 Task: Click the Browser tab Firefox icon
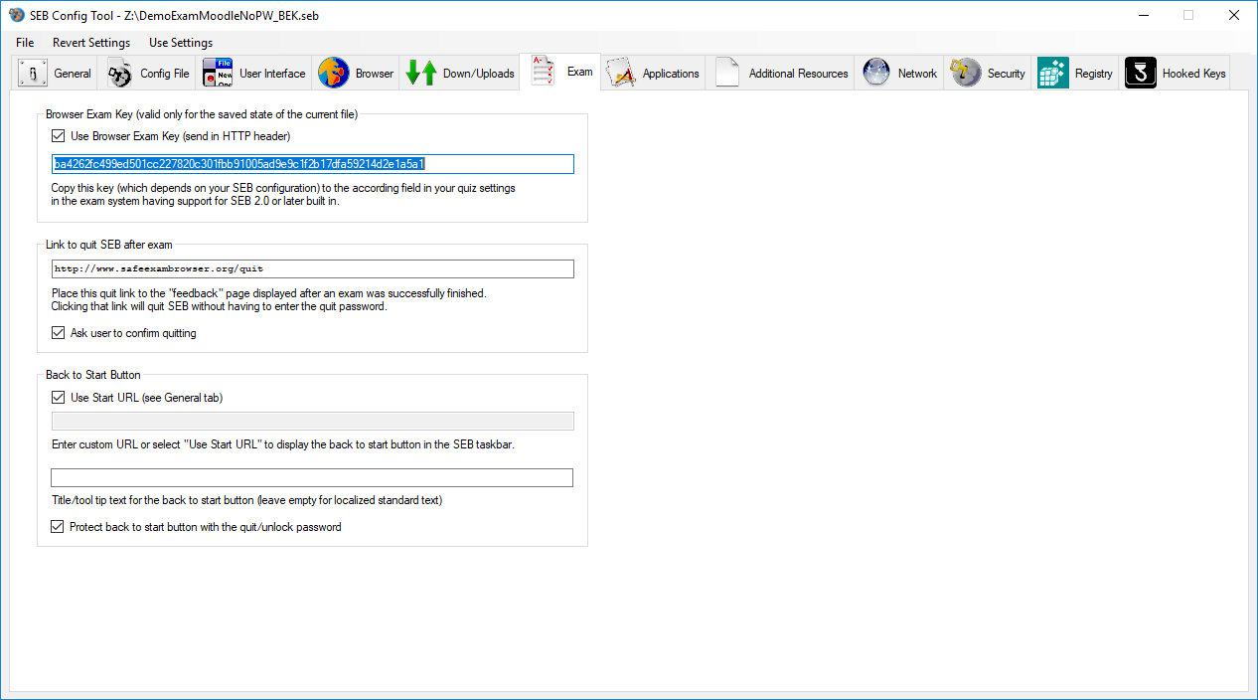coord(334,74)
